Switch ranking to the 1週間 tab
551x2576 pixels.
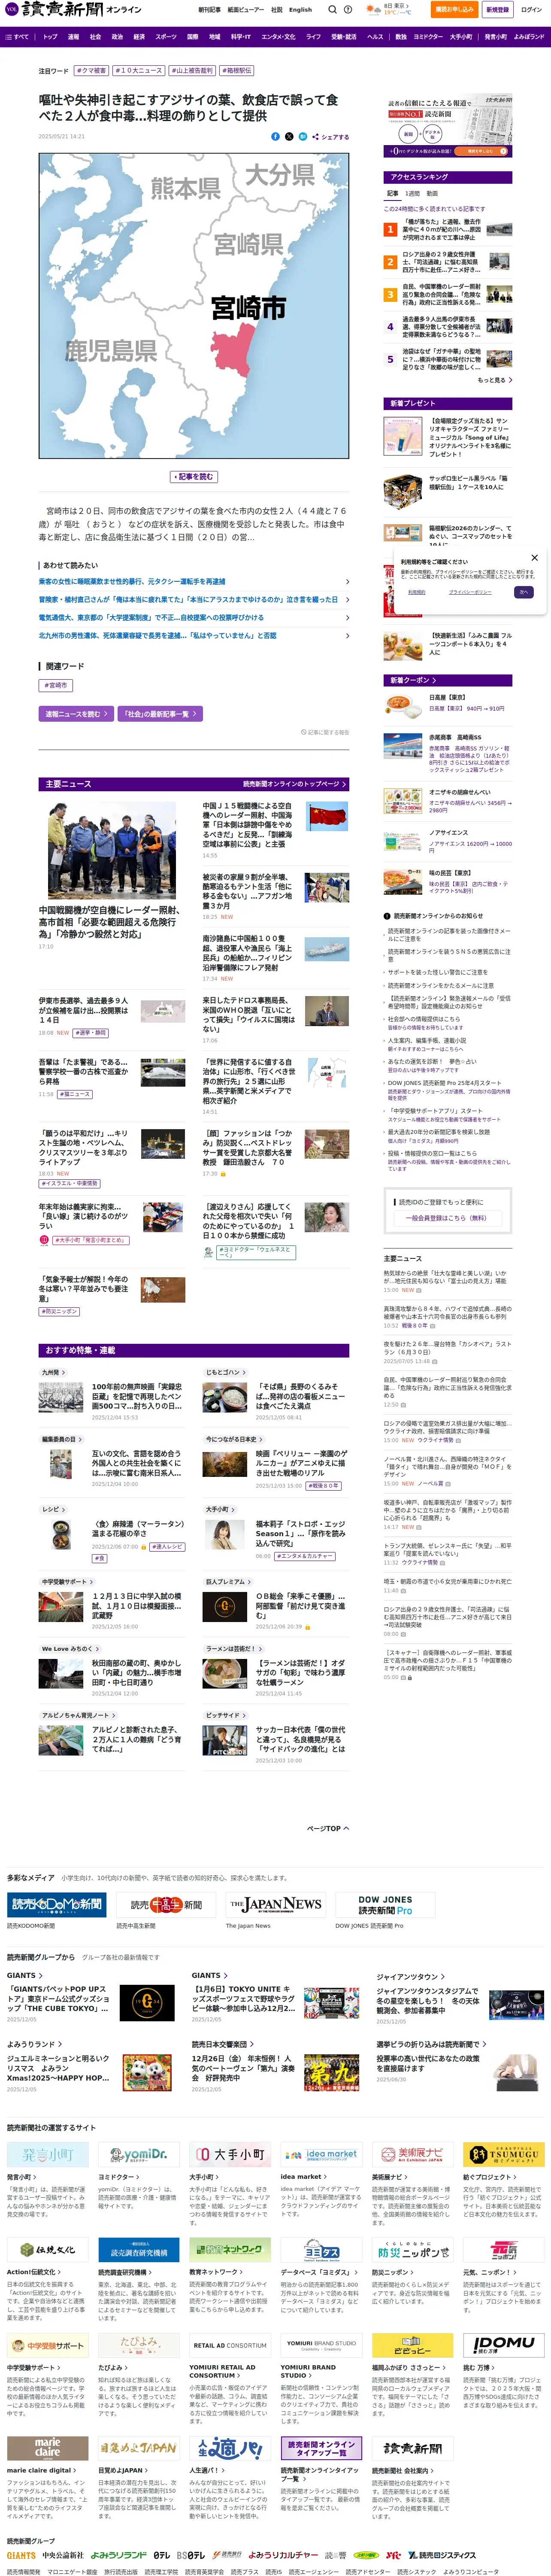tap(412, 194)
